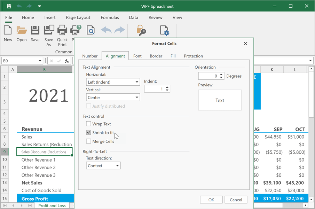Enable the Wrap Text option
This screenshot has height=209, width=315.
tap(88, 124)
